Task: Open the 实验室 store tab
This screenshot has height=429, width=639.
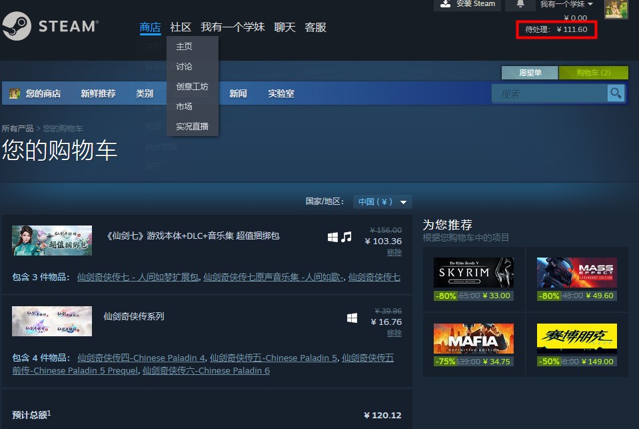Action: [281, 93]
